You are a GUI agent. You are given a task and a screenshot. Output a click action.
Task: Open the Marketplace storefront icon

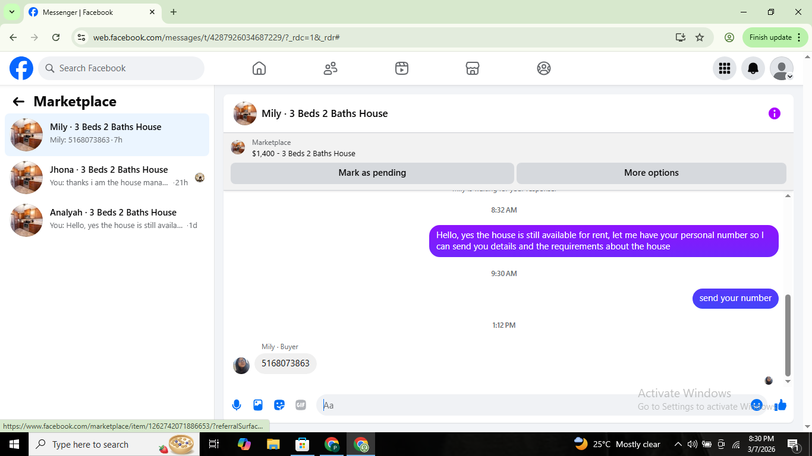click(x=473, y=68)
